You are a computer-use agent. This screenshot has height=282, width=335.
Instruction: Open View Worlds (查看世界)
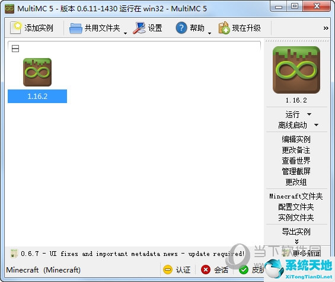[296, 161]
